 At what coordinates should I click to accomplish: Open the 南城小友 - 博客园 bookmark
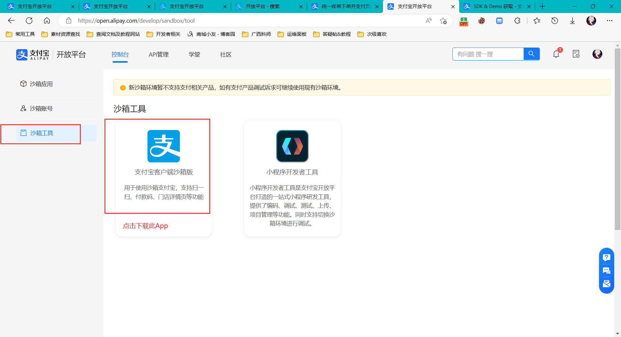coord(211,34)
